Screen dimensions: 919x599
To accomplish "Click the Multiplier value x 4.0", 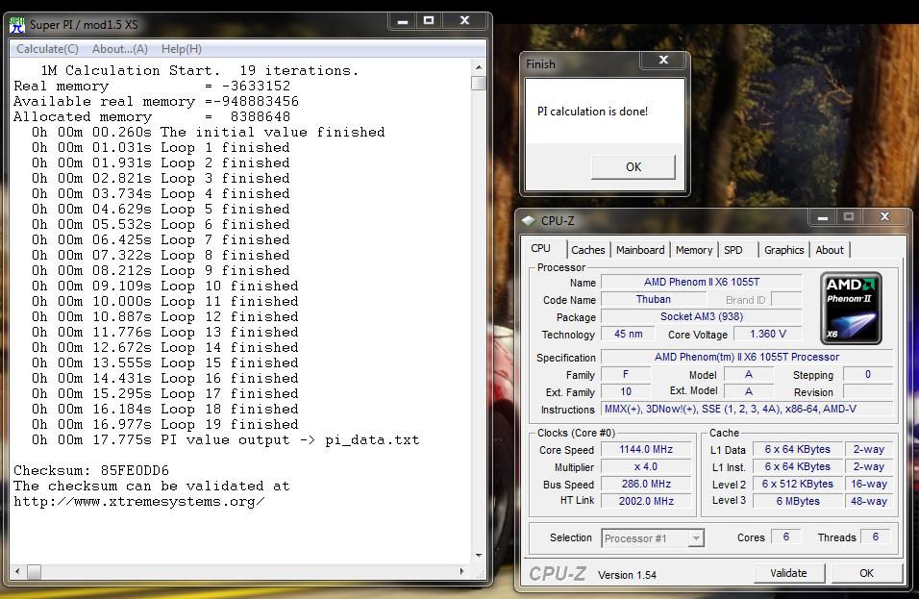I will pyautogui.click(x=646, y=467).
